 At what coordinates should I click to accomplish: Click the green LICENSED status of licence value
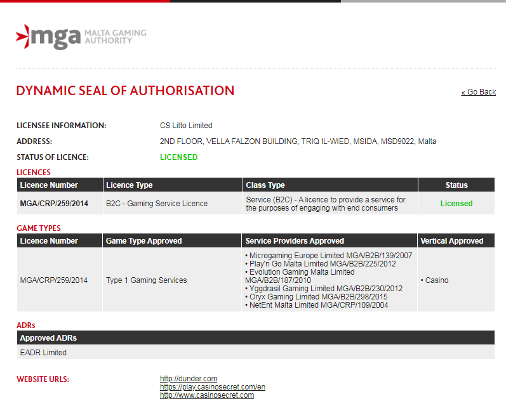click(x=178, y=157)
